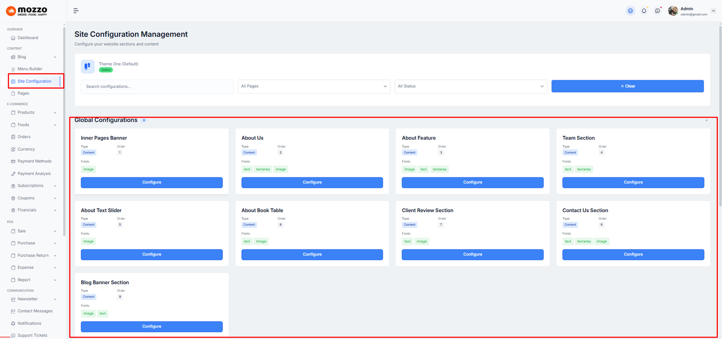The width and height of the screenshot is (722, 339).
Task: Open the All Status dropdown filter
Action: pos(471,86)
